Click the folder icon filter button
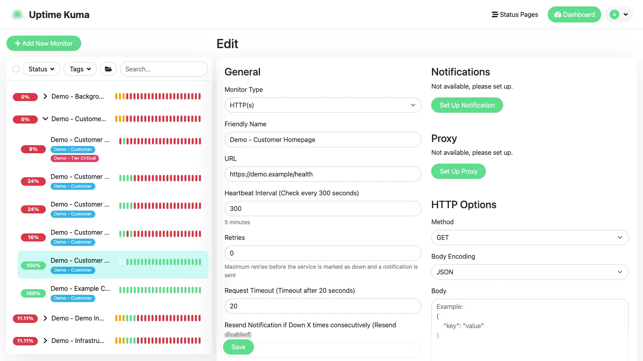Screen dimensions: 643x361 click(x=109, y=69)
